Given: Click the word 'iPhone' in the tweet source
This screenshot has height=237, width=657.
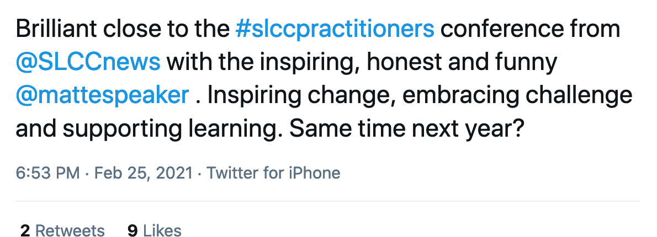Looking at the screenshot, I should click(315, 173).
